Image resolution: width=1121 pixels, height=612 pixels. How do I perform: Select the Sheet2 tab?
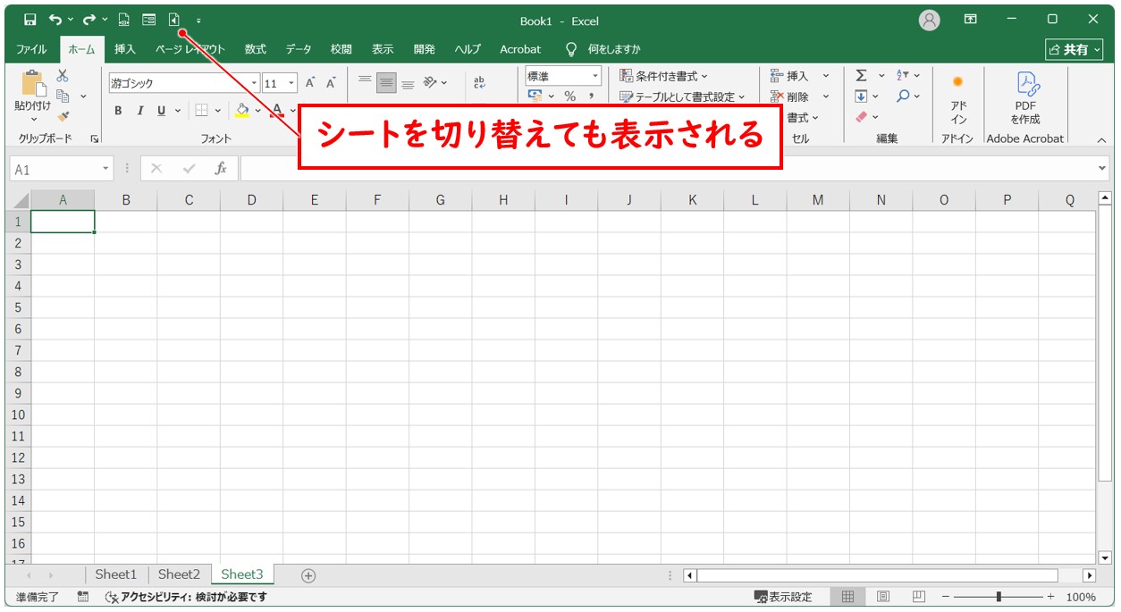pyautogui.click(x=180, y=574)
